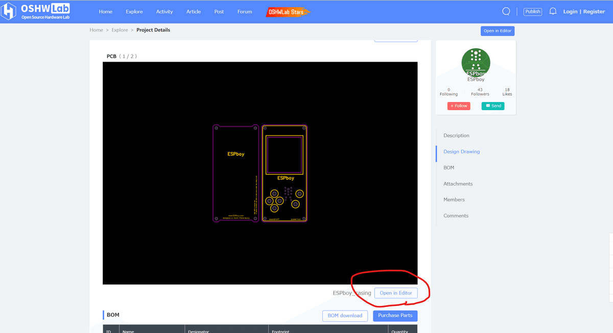Screen dimensions: 613x333
Task: Send a message to ESPboy
Action: [493, 106]
